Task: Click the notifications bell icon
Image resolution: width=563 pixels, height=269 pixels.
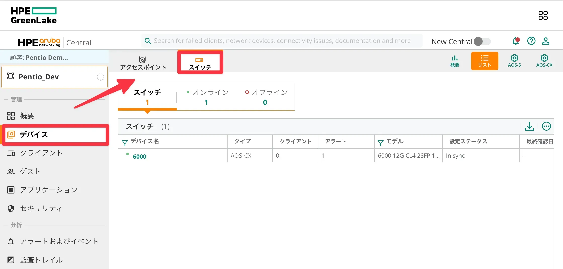Action: (x=516, y=41)
